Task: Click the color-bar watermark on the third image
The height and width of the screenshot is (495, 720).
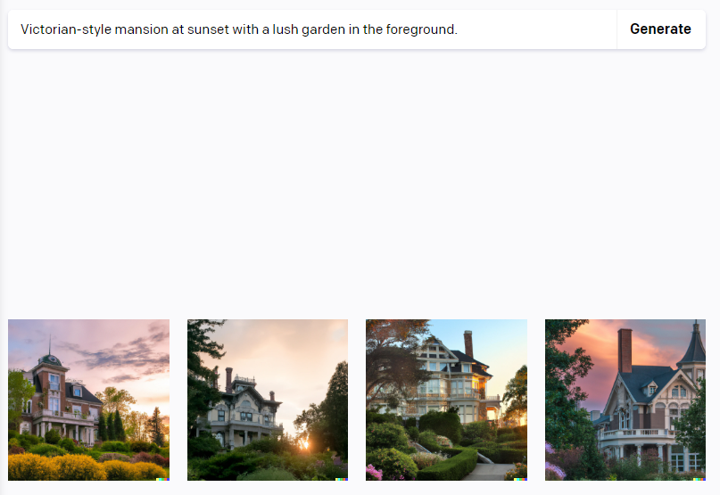Action: 520,479
